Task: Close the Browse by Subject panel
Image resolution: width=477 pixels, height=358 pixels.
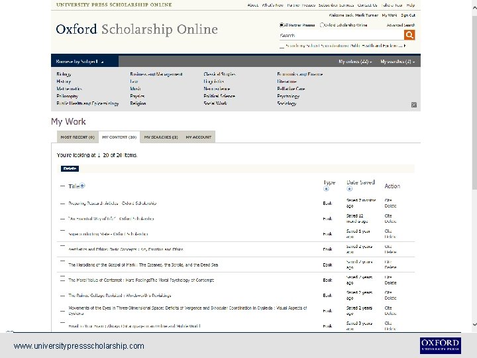Action: click(413, 105)
